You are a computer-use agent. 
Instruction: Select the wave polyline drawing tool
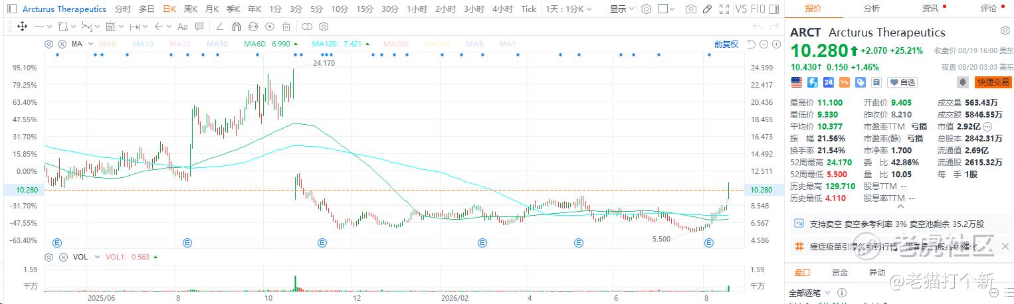[x=86, y=27]
